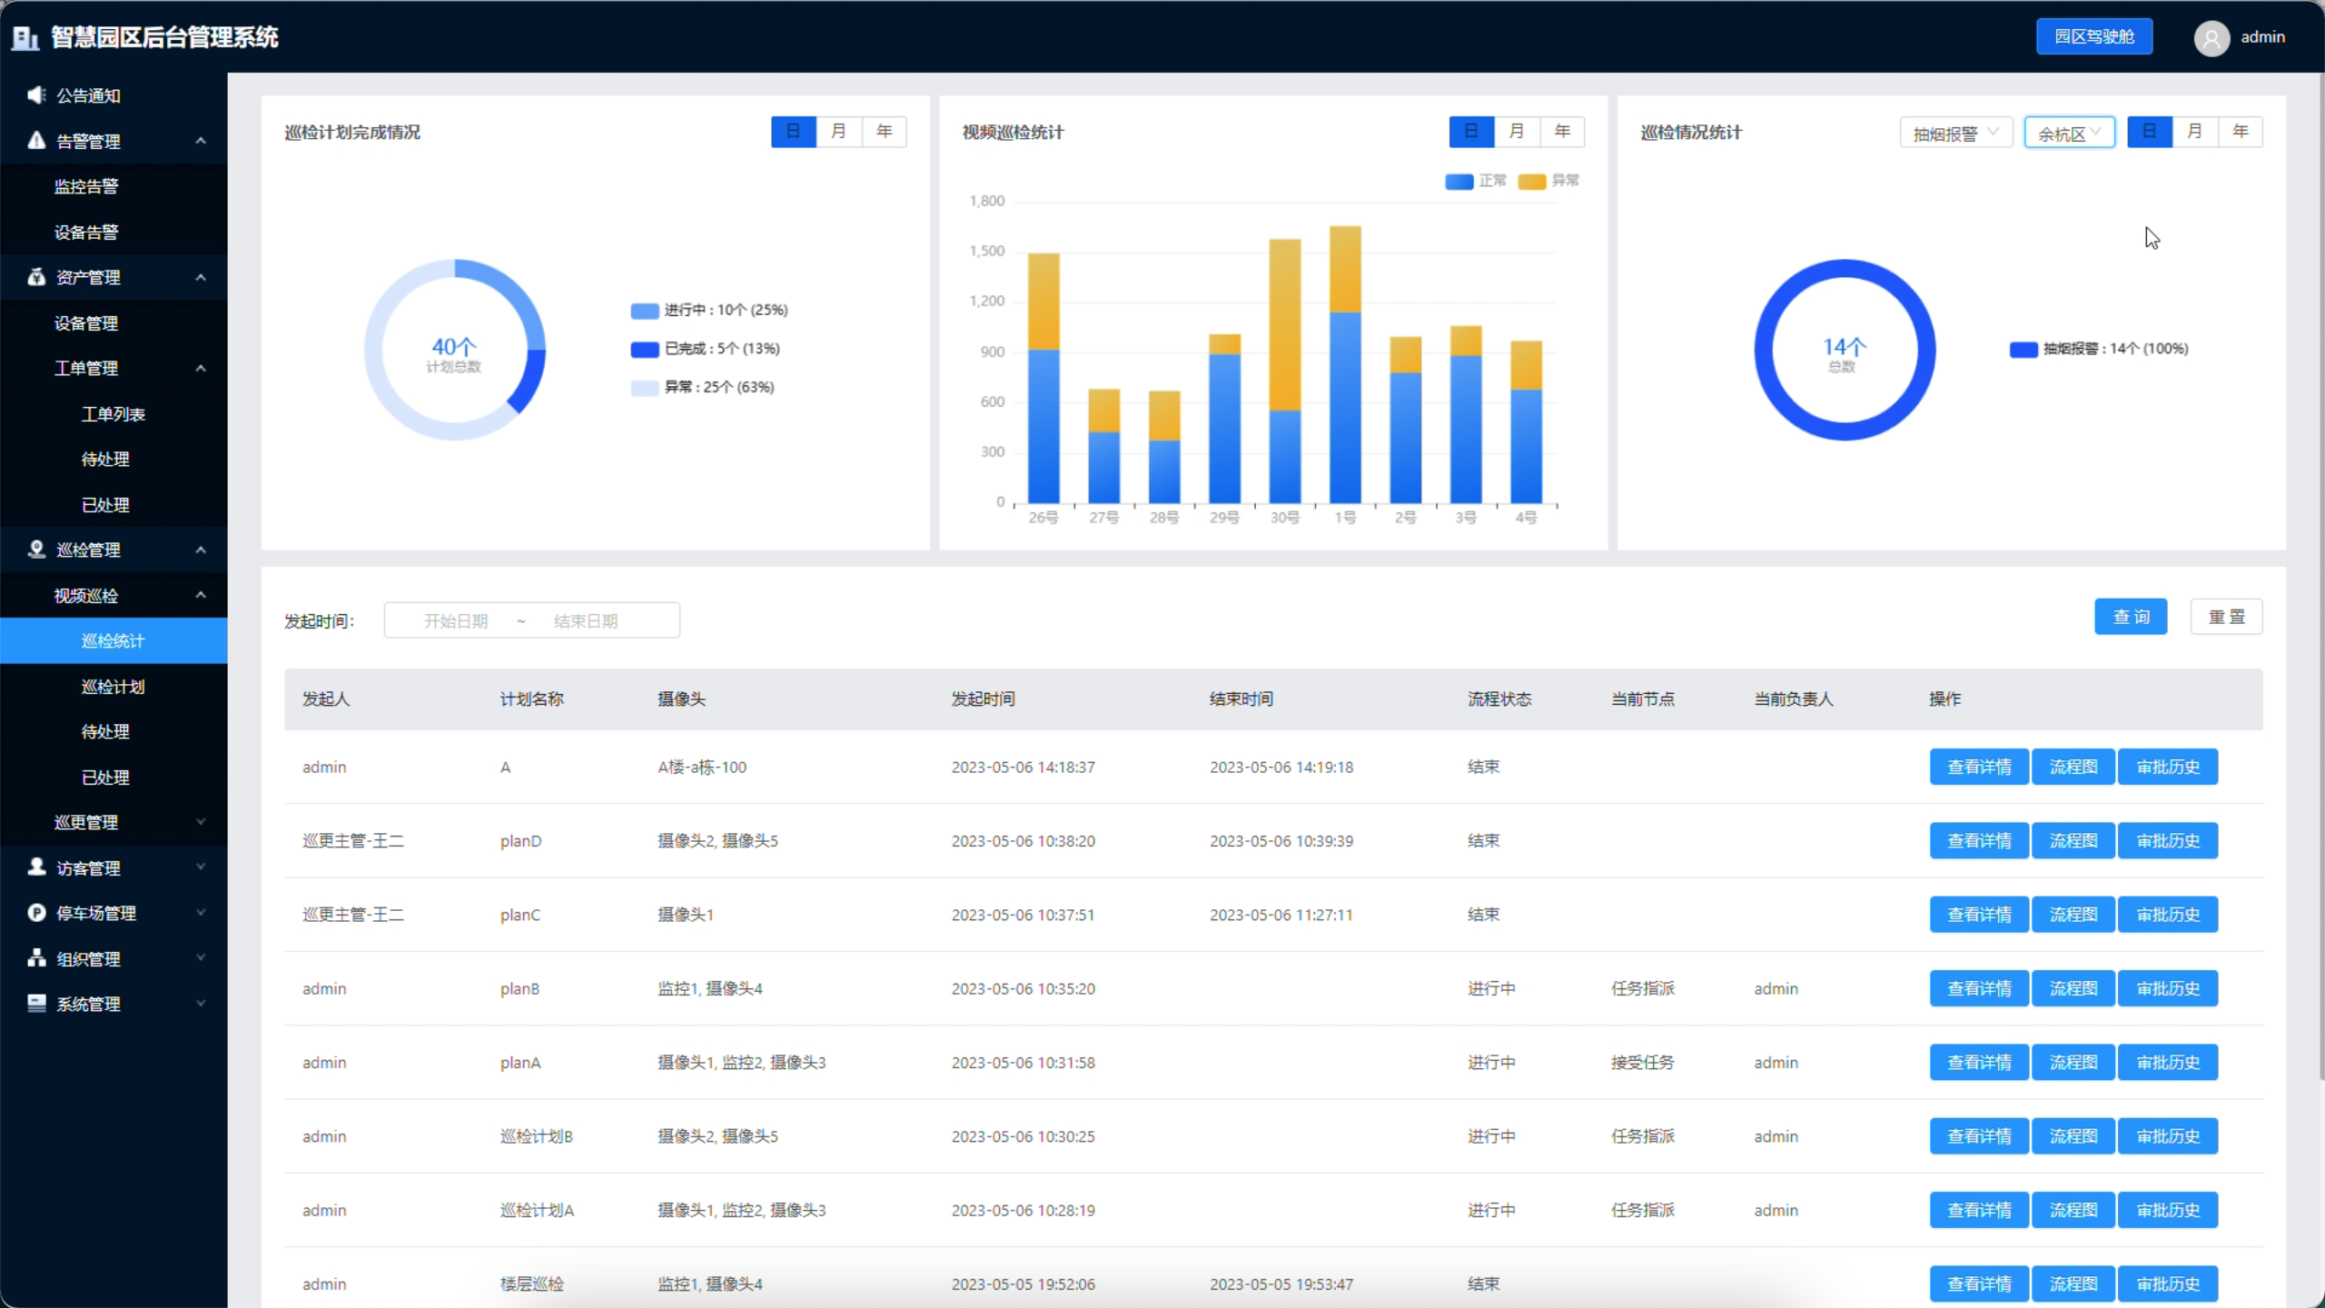
Task: Open the 余杭区 district dropdown
Action: coord(2068,133)
